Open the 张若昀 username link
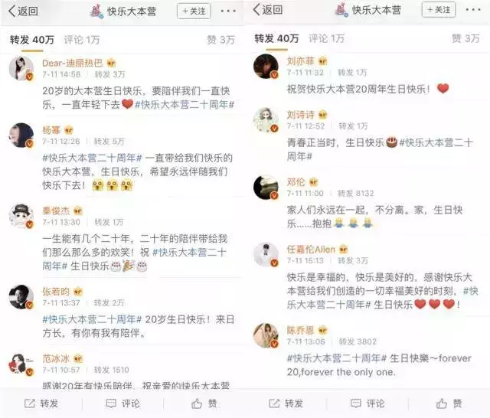Screen dimensions: 490x418 click(x=56, y=292)
